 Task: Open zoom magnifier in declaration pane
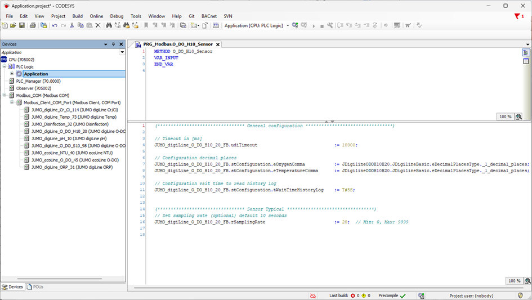click(x=518, y=117)
